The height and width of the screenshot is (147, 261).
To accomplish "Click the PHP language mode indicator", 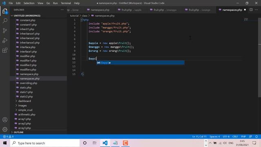I will pos(243,136).
